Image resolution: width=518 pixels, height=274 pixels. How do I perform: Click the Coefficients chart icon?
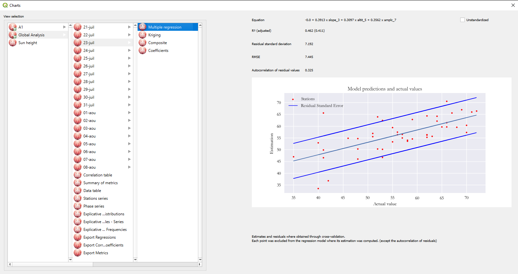(142, 51)
